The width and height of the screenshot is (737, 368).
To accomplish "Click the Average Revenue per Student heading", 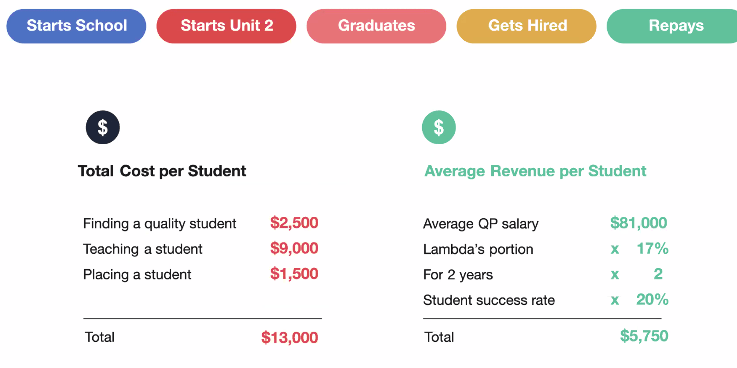I will pos(535,171).
